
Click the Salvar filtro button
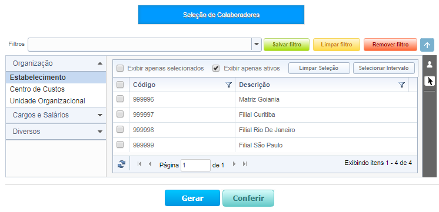287,45
